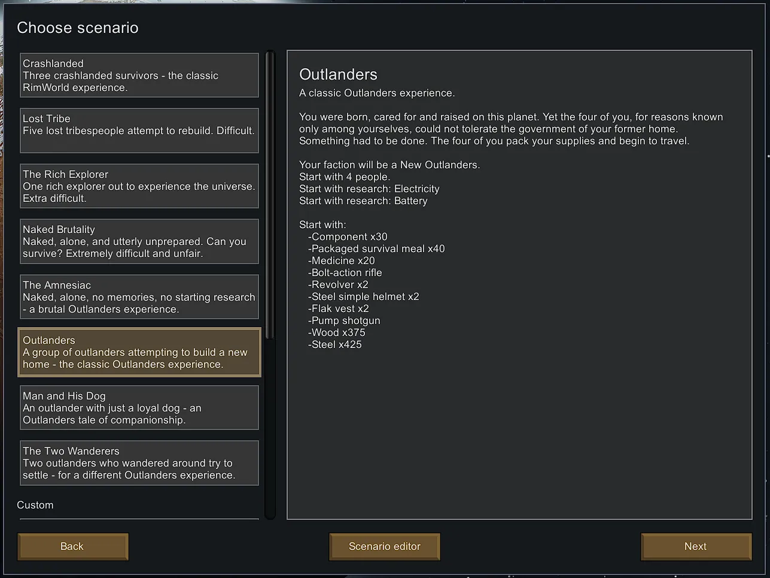This screenshot has height=578, width=770.
Task: Select the Man and His Dog scenario
Action: click(139, 408)
